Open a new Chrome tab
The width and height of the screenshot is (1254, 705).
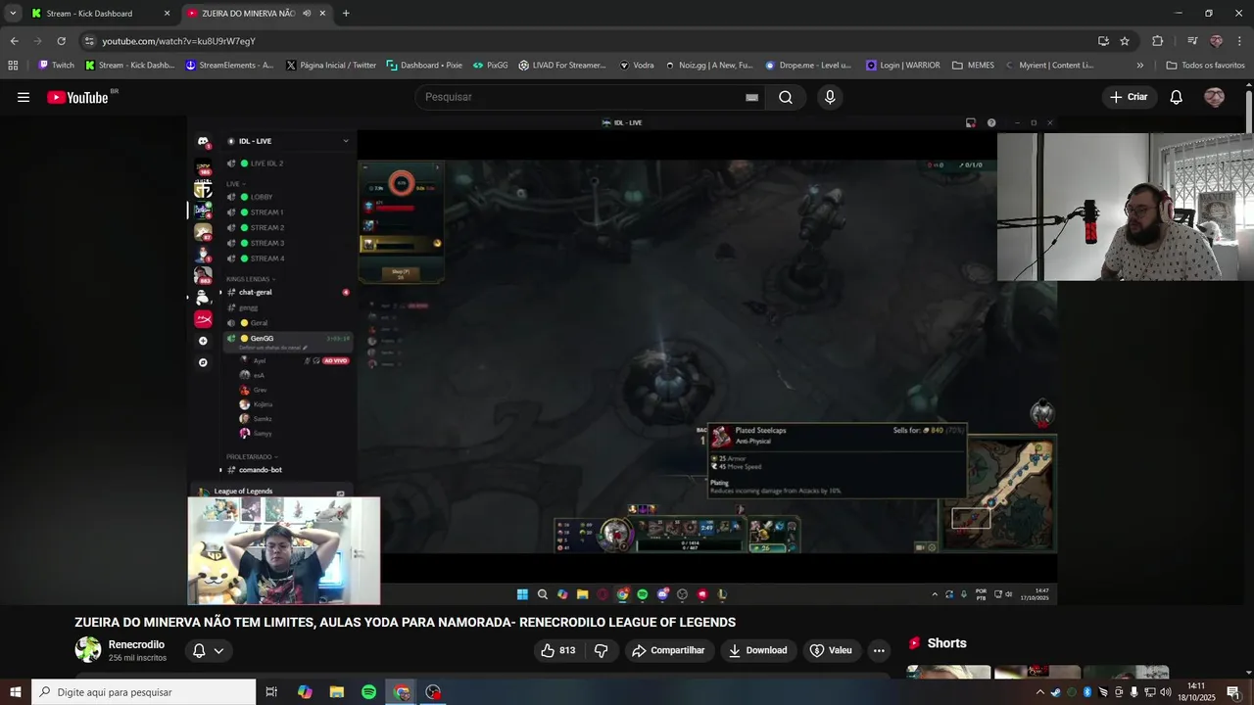(346, 13)
